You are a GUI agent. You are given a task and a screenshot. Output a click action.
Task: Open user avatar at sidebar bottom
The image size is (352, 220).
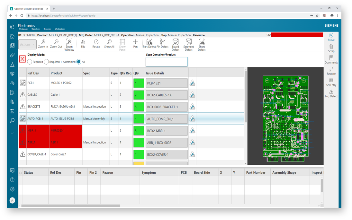(12, 200)
